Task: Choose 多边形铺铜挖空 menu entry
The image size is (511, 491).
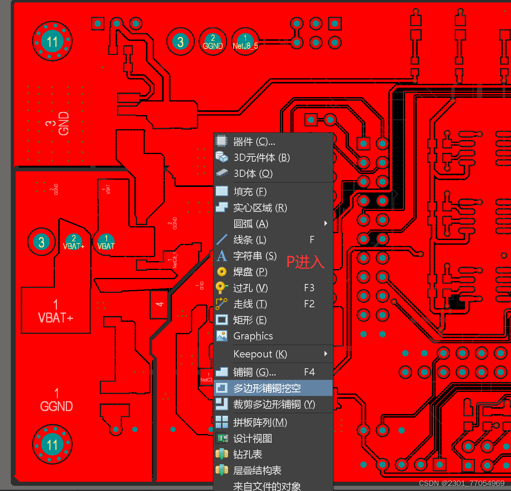Action: click(273, 388)
